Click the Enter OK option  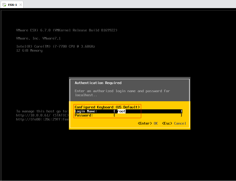click(x=148, y=123)
